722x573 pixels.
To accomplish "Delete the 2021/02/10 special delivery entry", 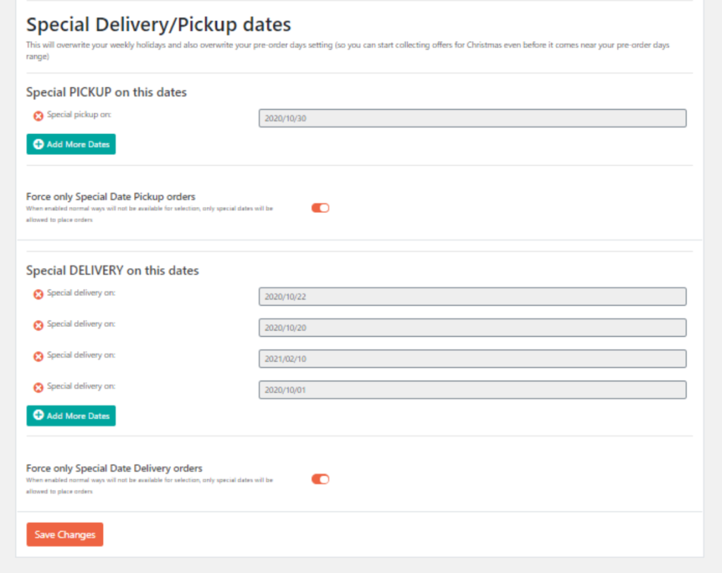I will click(39, 357).
